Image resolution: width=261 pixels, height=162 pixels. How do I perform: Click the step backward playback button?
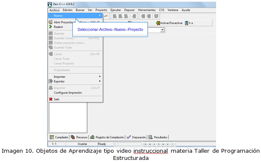tap(150, 144)
